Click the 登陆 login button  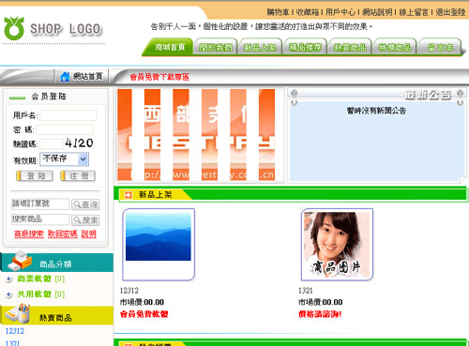(x=35, y=176)
